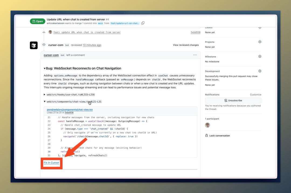Click the 'Lines 21 to 31 in' text

[56, 113]
